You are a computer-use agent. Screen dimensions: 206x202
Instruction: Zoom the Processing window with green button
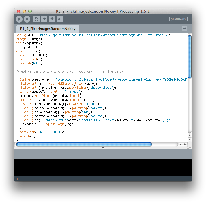[x=30, y=11]
